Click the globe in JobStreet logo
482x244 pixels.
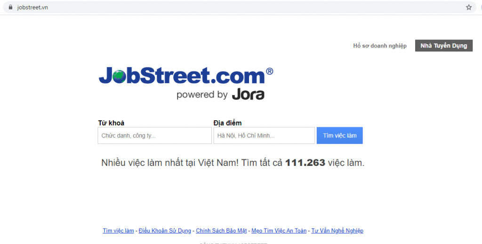[119, 77]
